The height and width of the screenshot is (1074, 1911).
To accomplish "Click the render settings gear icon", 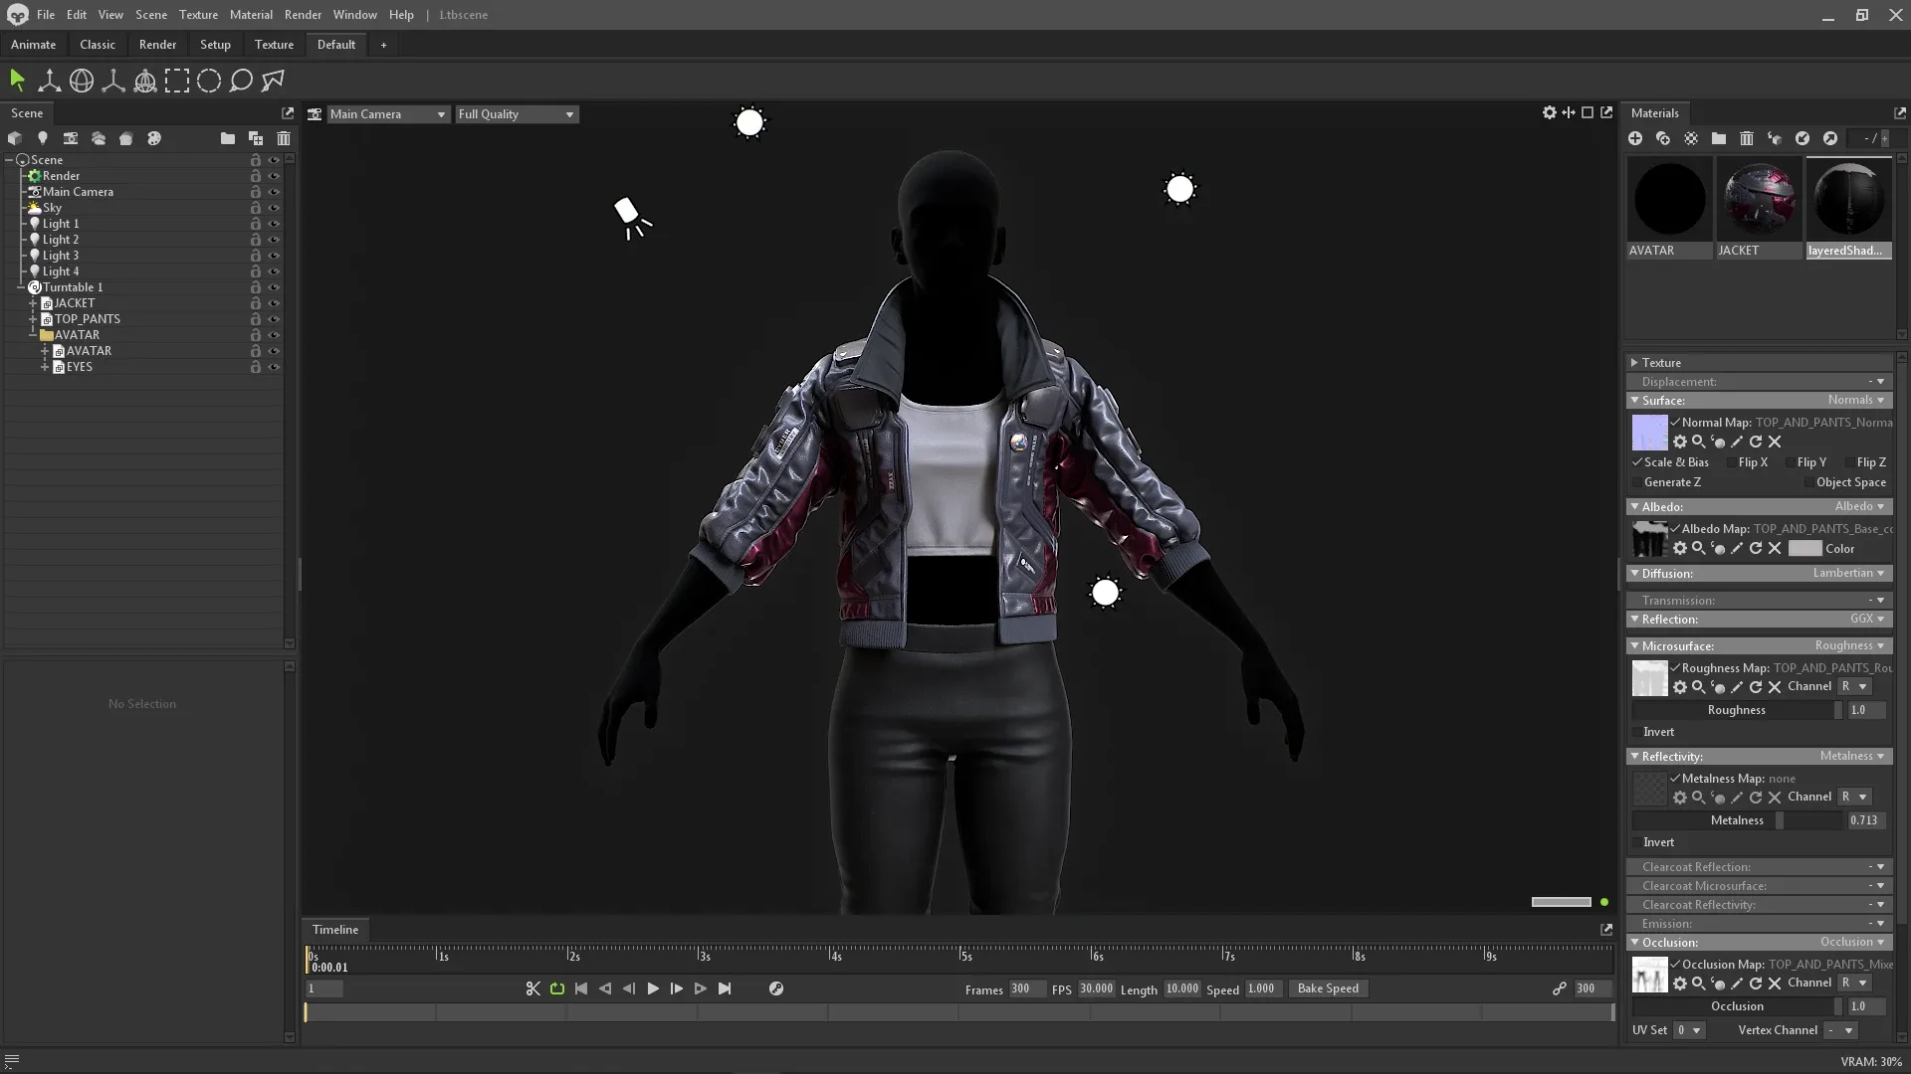I will pyautogui.click(x=1548, y=114).
